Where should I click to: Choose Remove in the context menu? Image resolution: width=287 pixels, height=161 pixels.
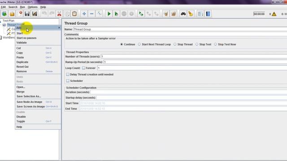38,72
